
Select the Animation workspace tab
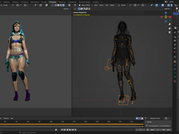(x=53, y=2)
